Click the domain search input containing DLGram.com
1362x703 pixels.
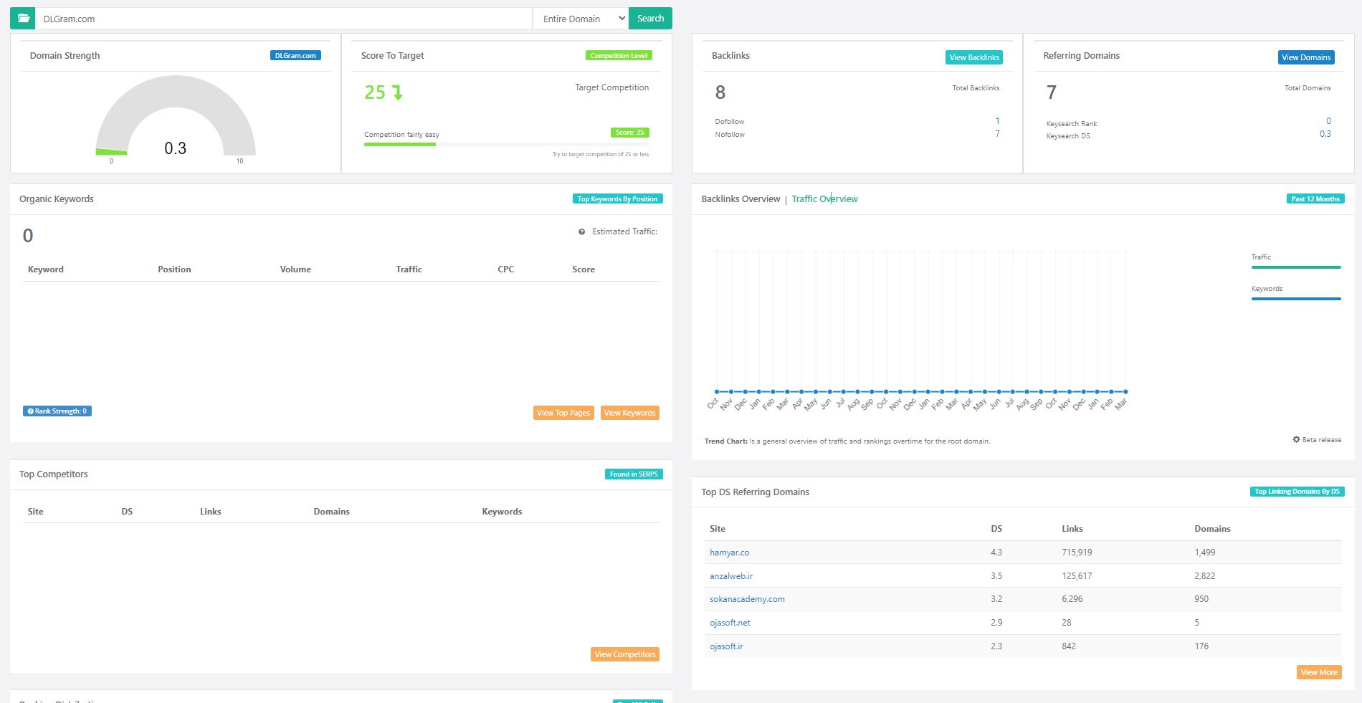tap(284, 19)
